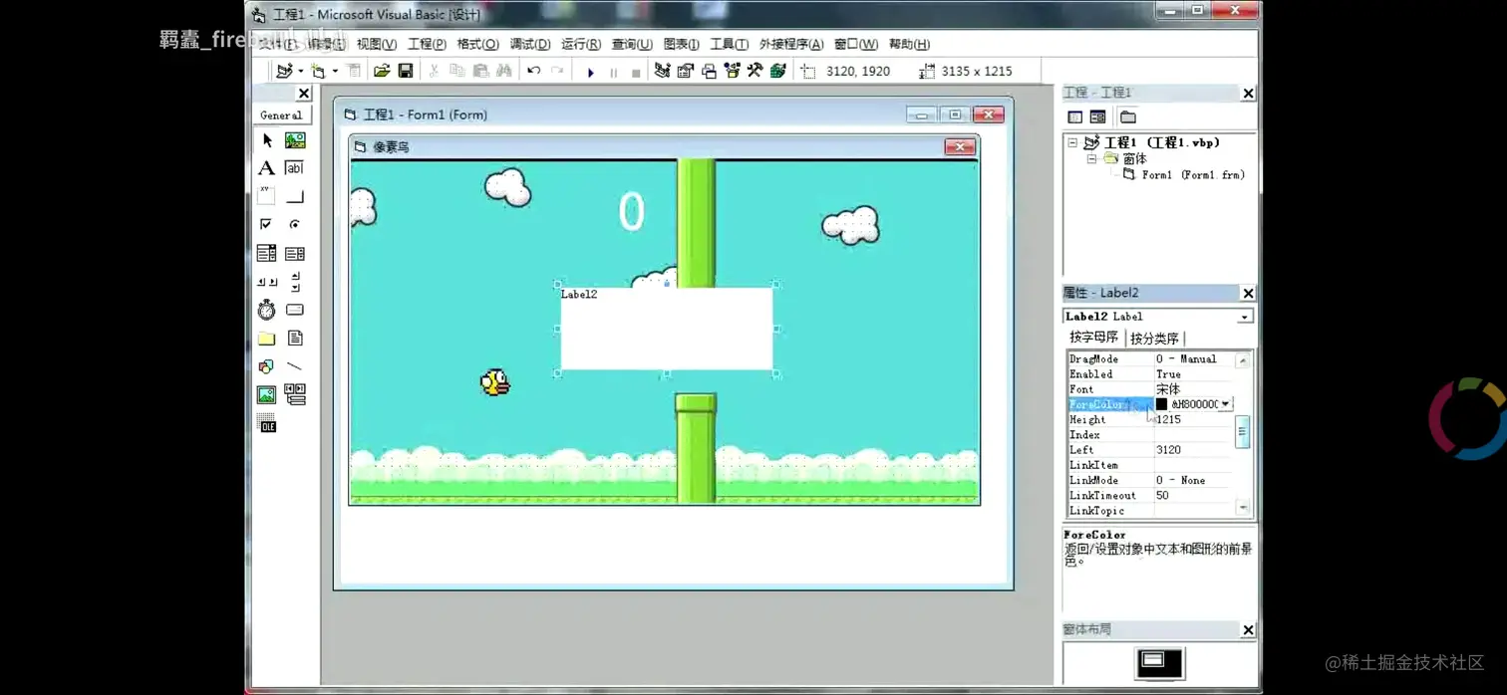The width and height of the screenshot is (1507, 695).
Task: Collapse the 窗体 folder node
Action: 1091,158
